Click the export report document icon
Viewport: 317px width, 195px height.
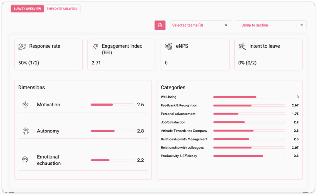point(160,25)
